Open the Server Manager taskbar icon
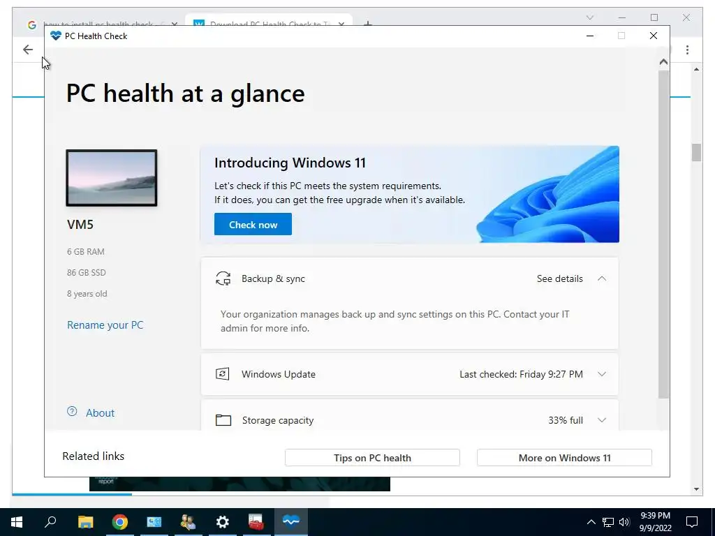Viewport: 715px width, 536px height. click(154, 522)
